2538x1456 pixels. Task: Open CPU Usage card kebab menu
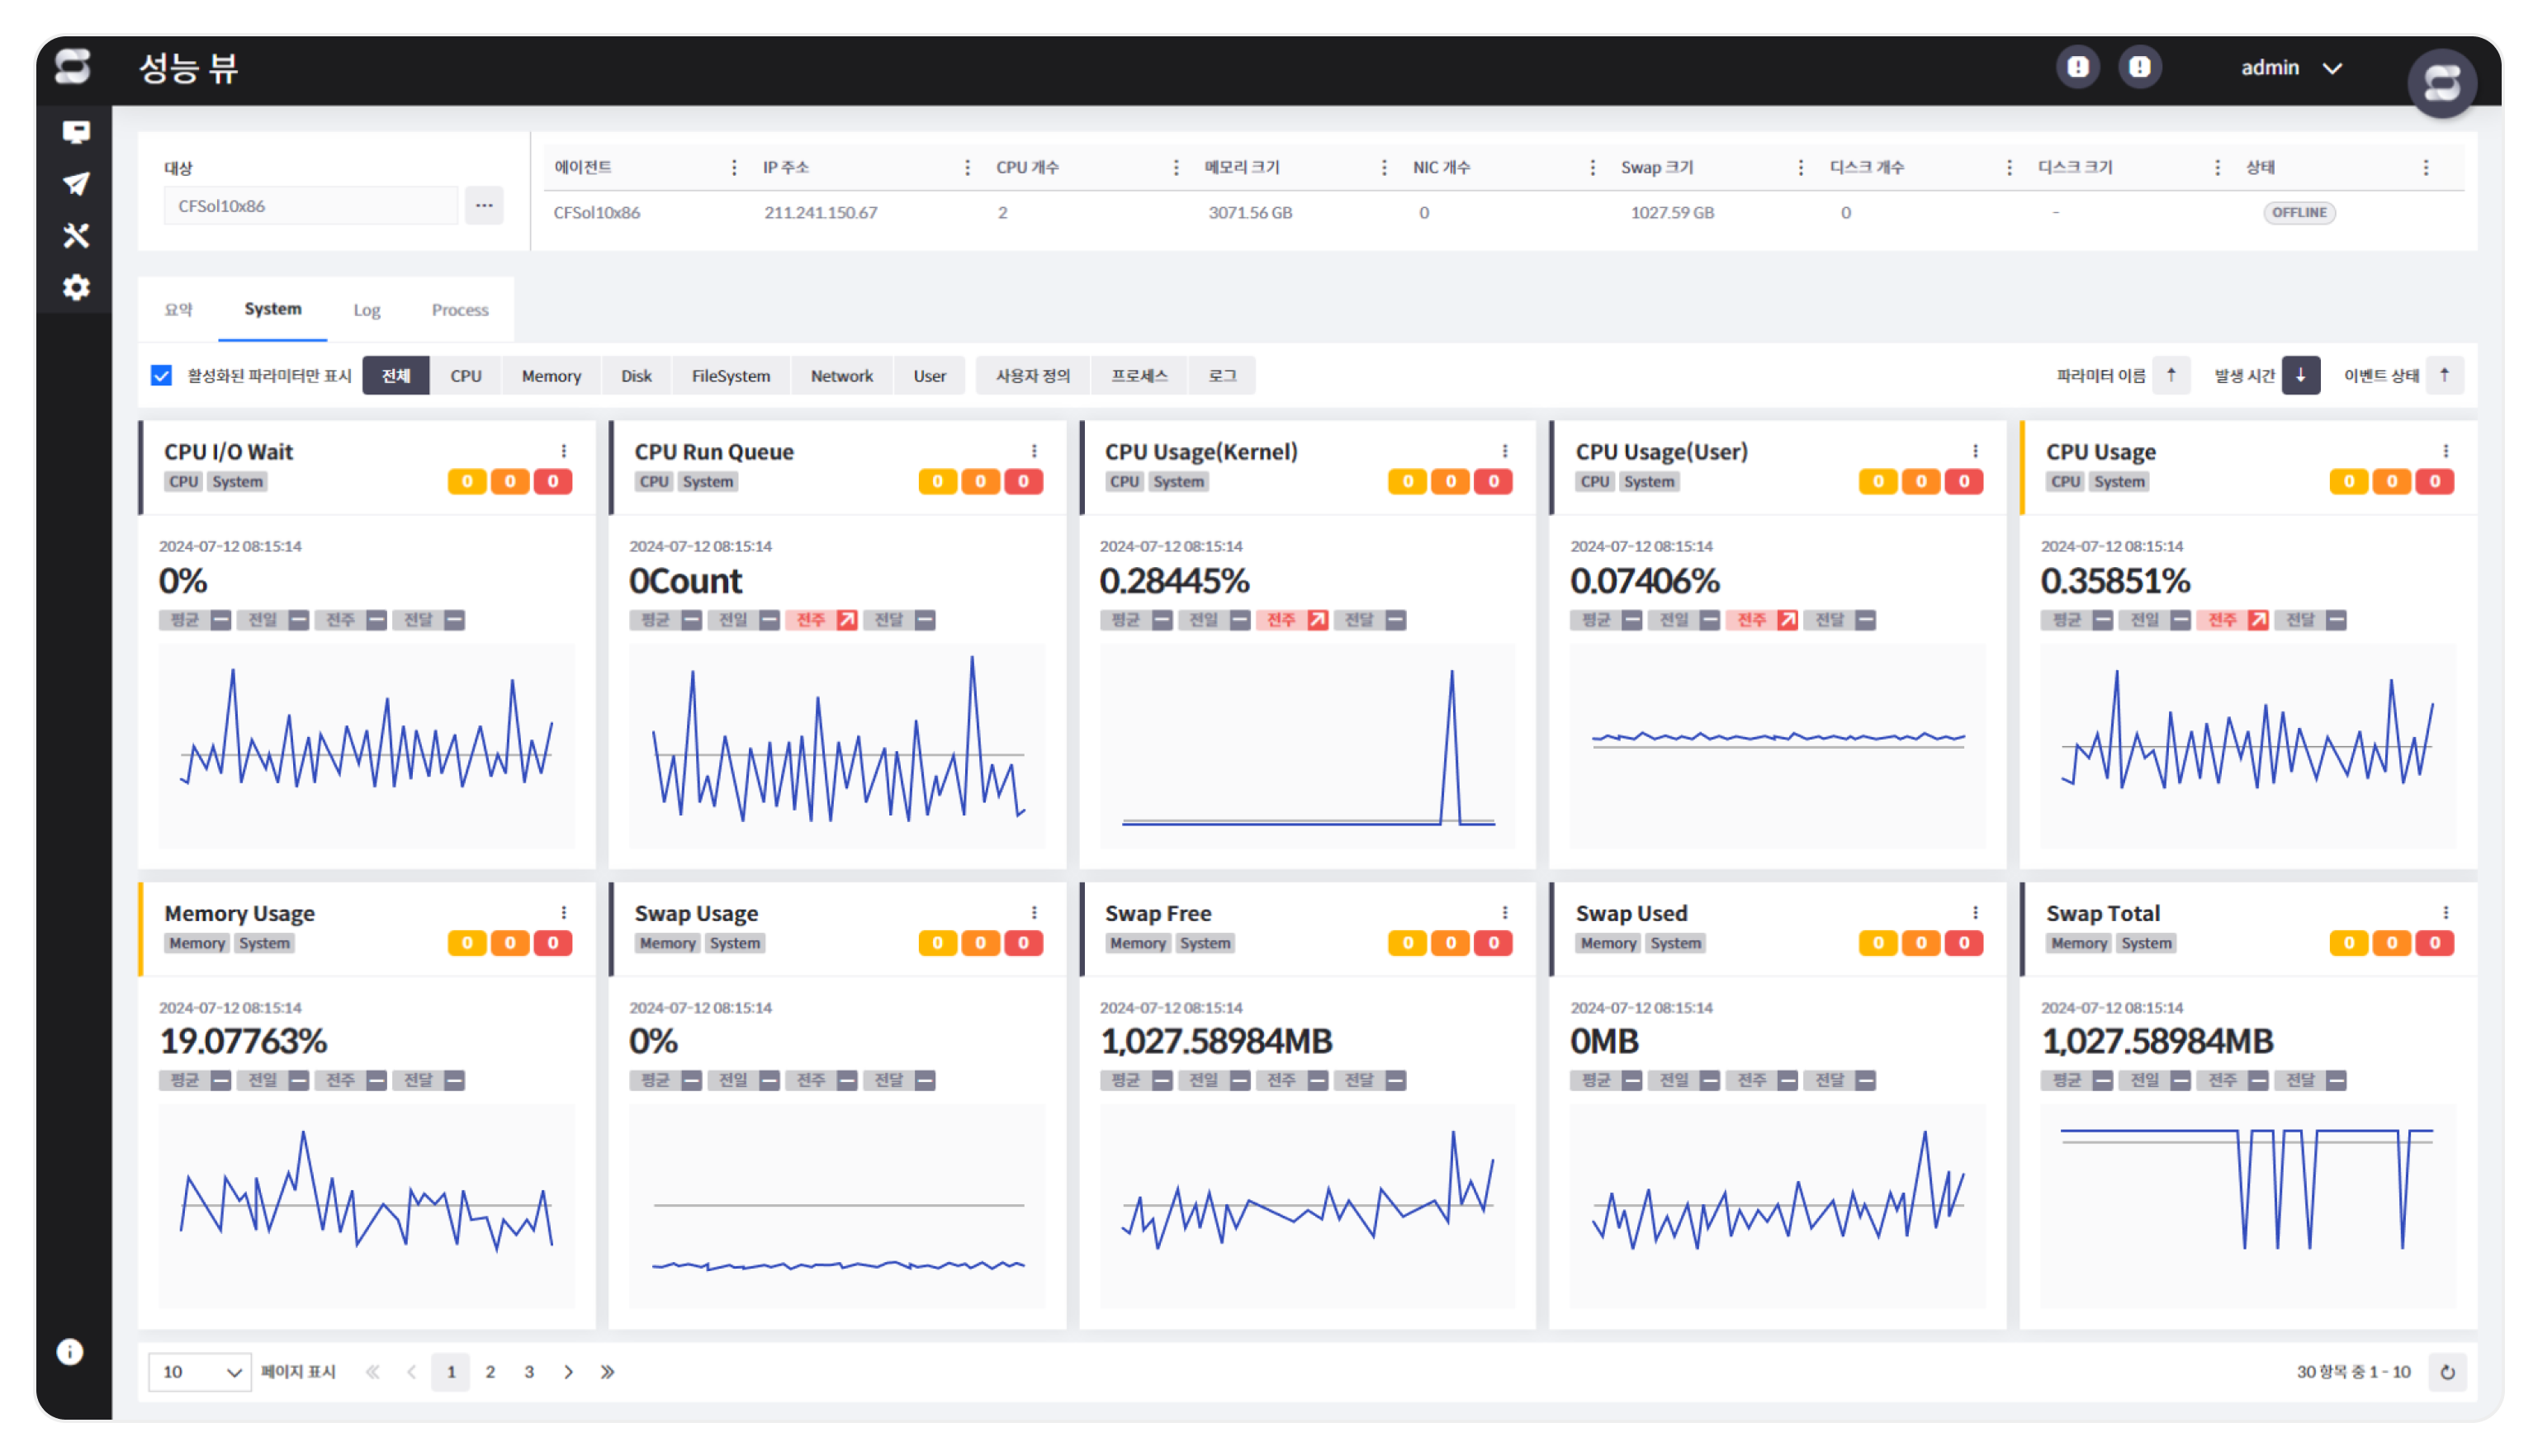point(2446,451)
